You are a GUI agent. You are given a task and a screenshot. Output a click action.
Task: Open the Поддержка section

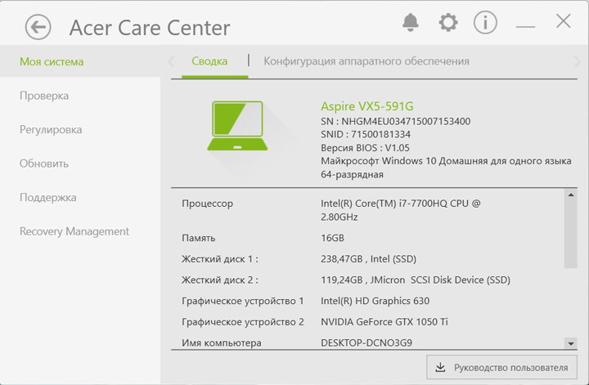(x=48, y=197)
